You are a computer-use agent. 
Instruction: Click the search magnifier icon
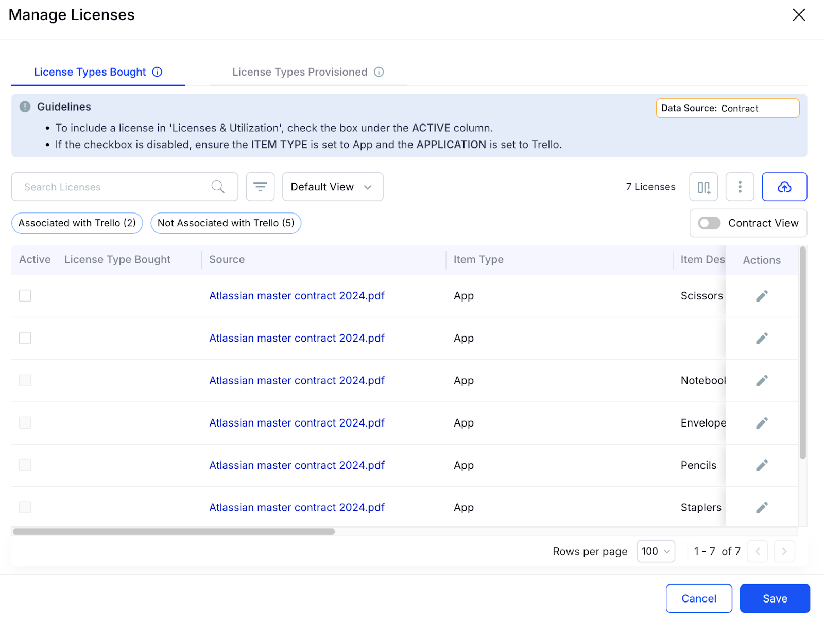tap(218, 187)
